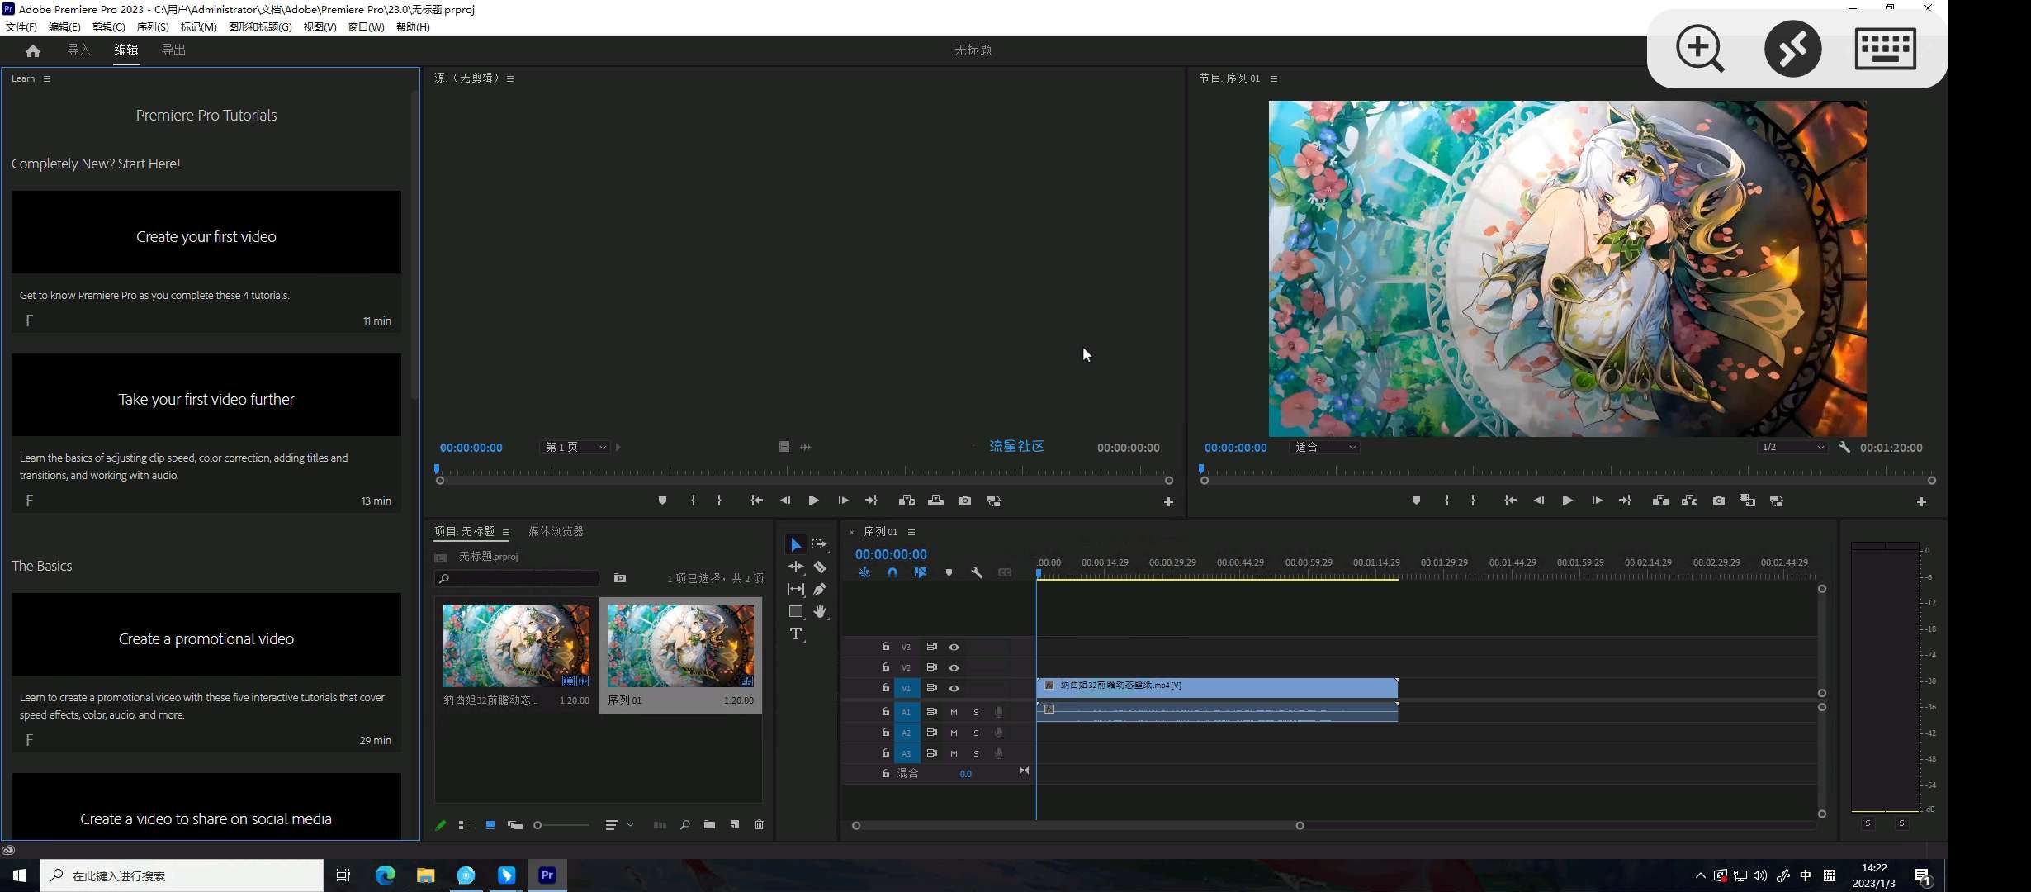Open the Program zoom level dropdown 适合
Image resolution: width=2031 pixels, height=892 pixels.
pos(1324,447)
